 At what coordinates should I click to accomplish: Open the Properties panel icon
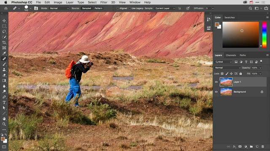(x=208, y=28)
